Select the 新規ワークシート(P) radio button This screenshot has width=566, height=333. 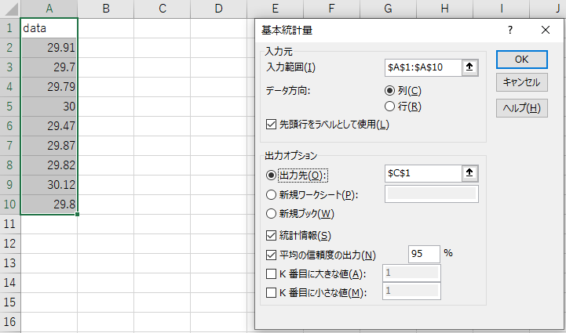point(271,194)
